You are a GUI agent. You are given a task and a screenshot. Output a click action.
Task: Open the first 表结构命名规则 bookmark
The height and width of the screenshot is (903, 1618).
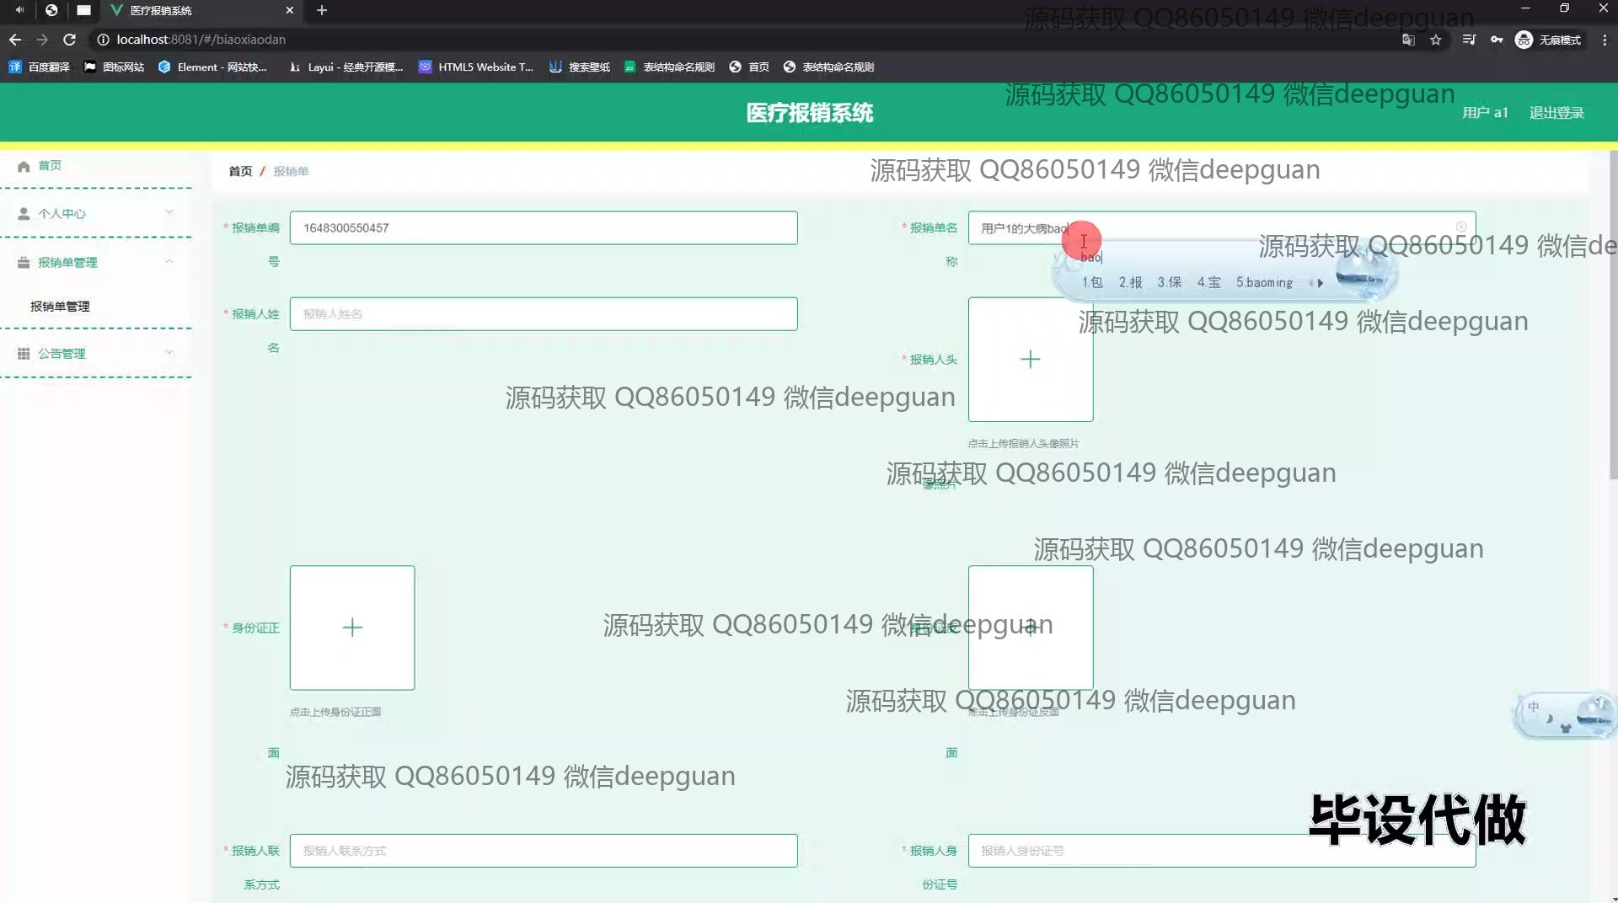pos(670,67)
